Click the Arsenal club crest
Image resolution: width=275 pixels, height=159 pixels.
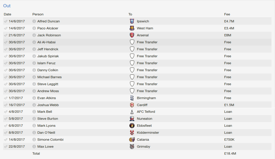click(x=132, y=35)
